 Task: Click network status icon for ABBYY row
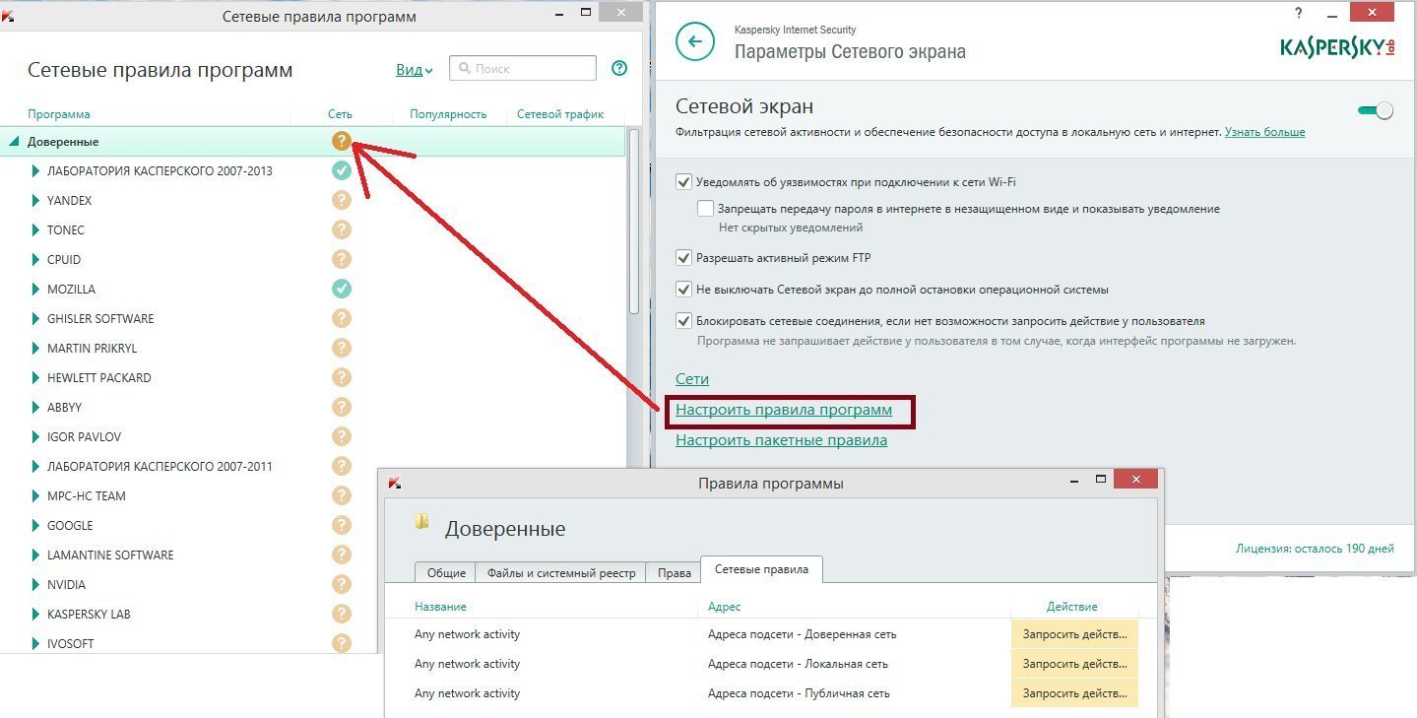341,407
